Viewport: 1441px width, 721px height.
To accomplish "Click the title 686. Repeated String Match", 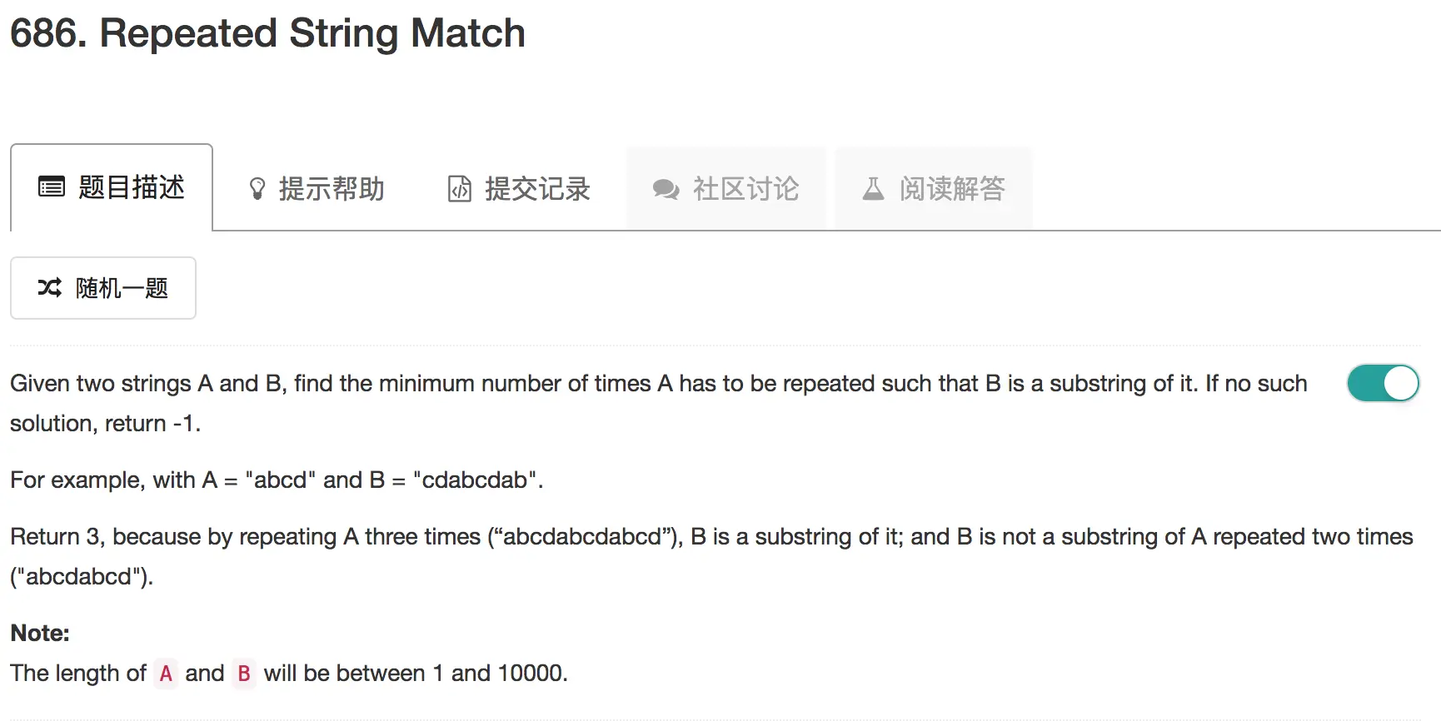I will (x=267, y=33).
